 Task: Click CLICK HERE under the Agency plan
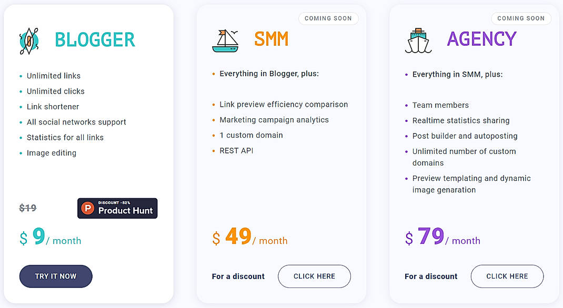pyautogui.click(x=507, y=276)
